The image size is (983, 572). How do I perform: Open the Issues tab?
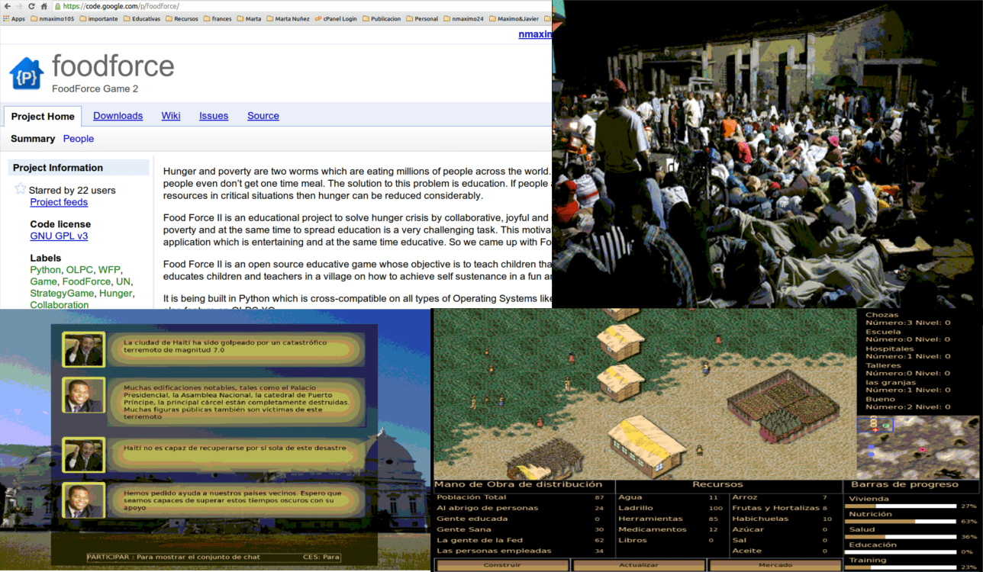[214, 116]
